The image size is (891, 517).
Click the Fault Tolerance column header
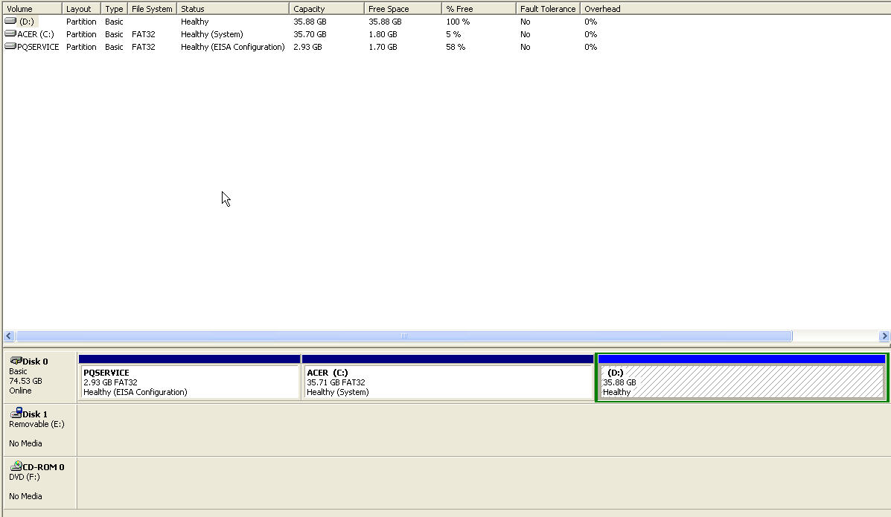point(548,8)
